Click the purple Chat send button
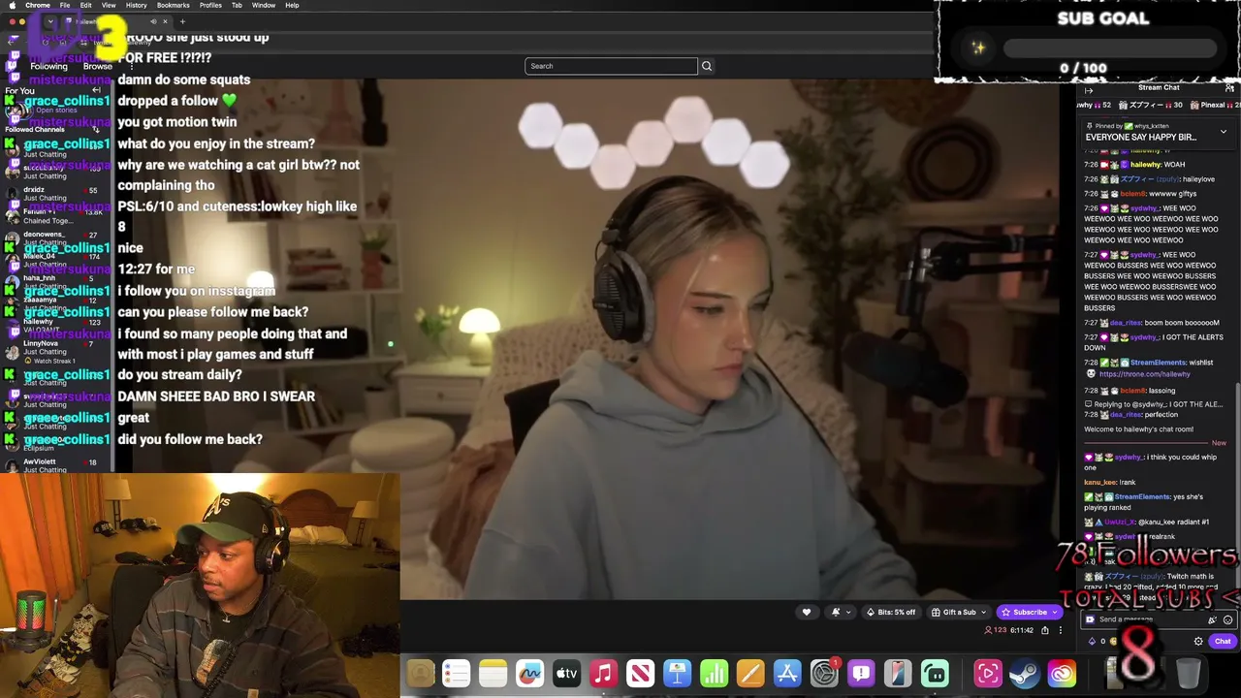The image size is (1241, 698). [x=1223, y=642]
